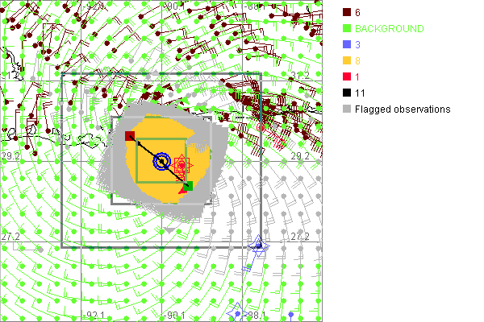484x322 pixels.
Task: Click the gray Flagged observations swatch
Action: pyautogui.click(x=346, y=109)
